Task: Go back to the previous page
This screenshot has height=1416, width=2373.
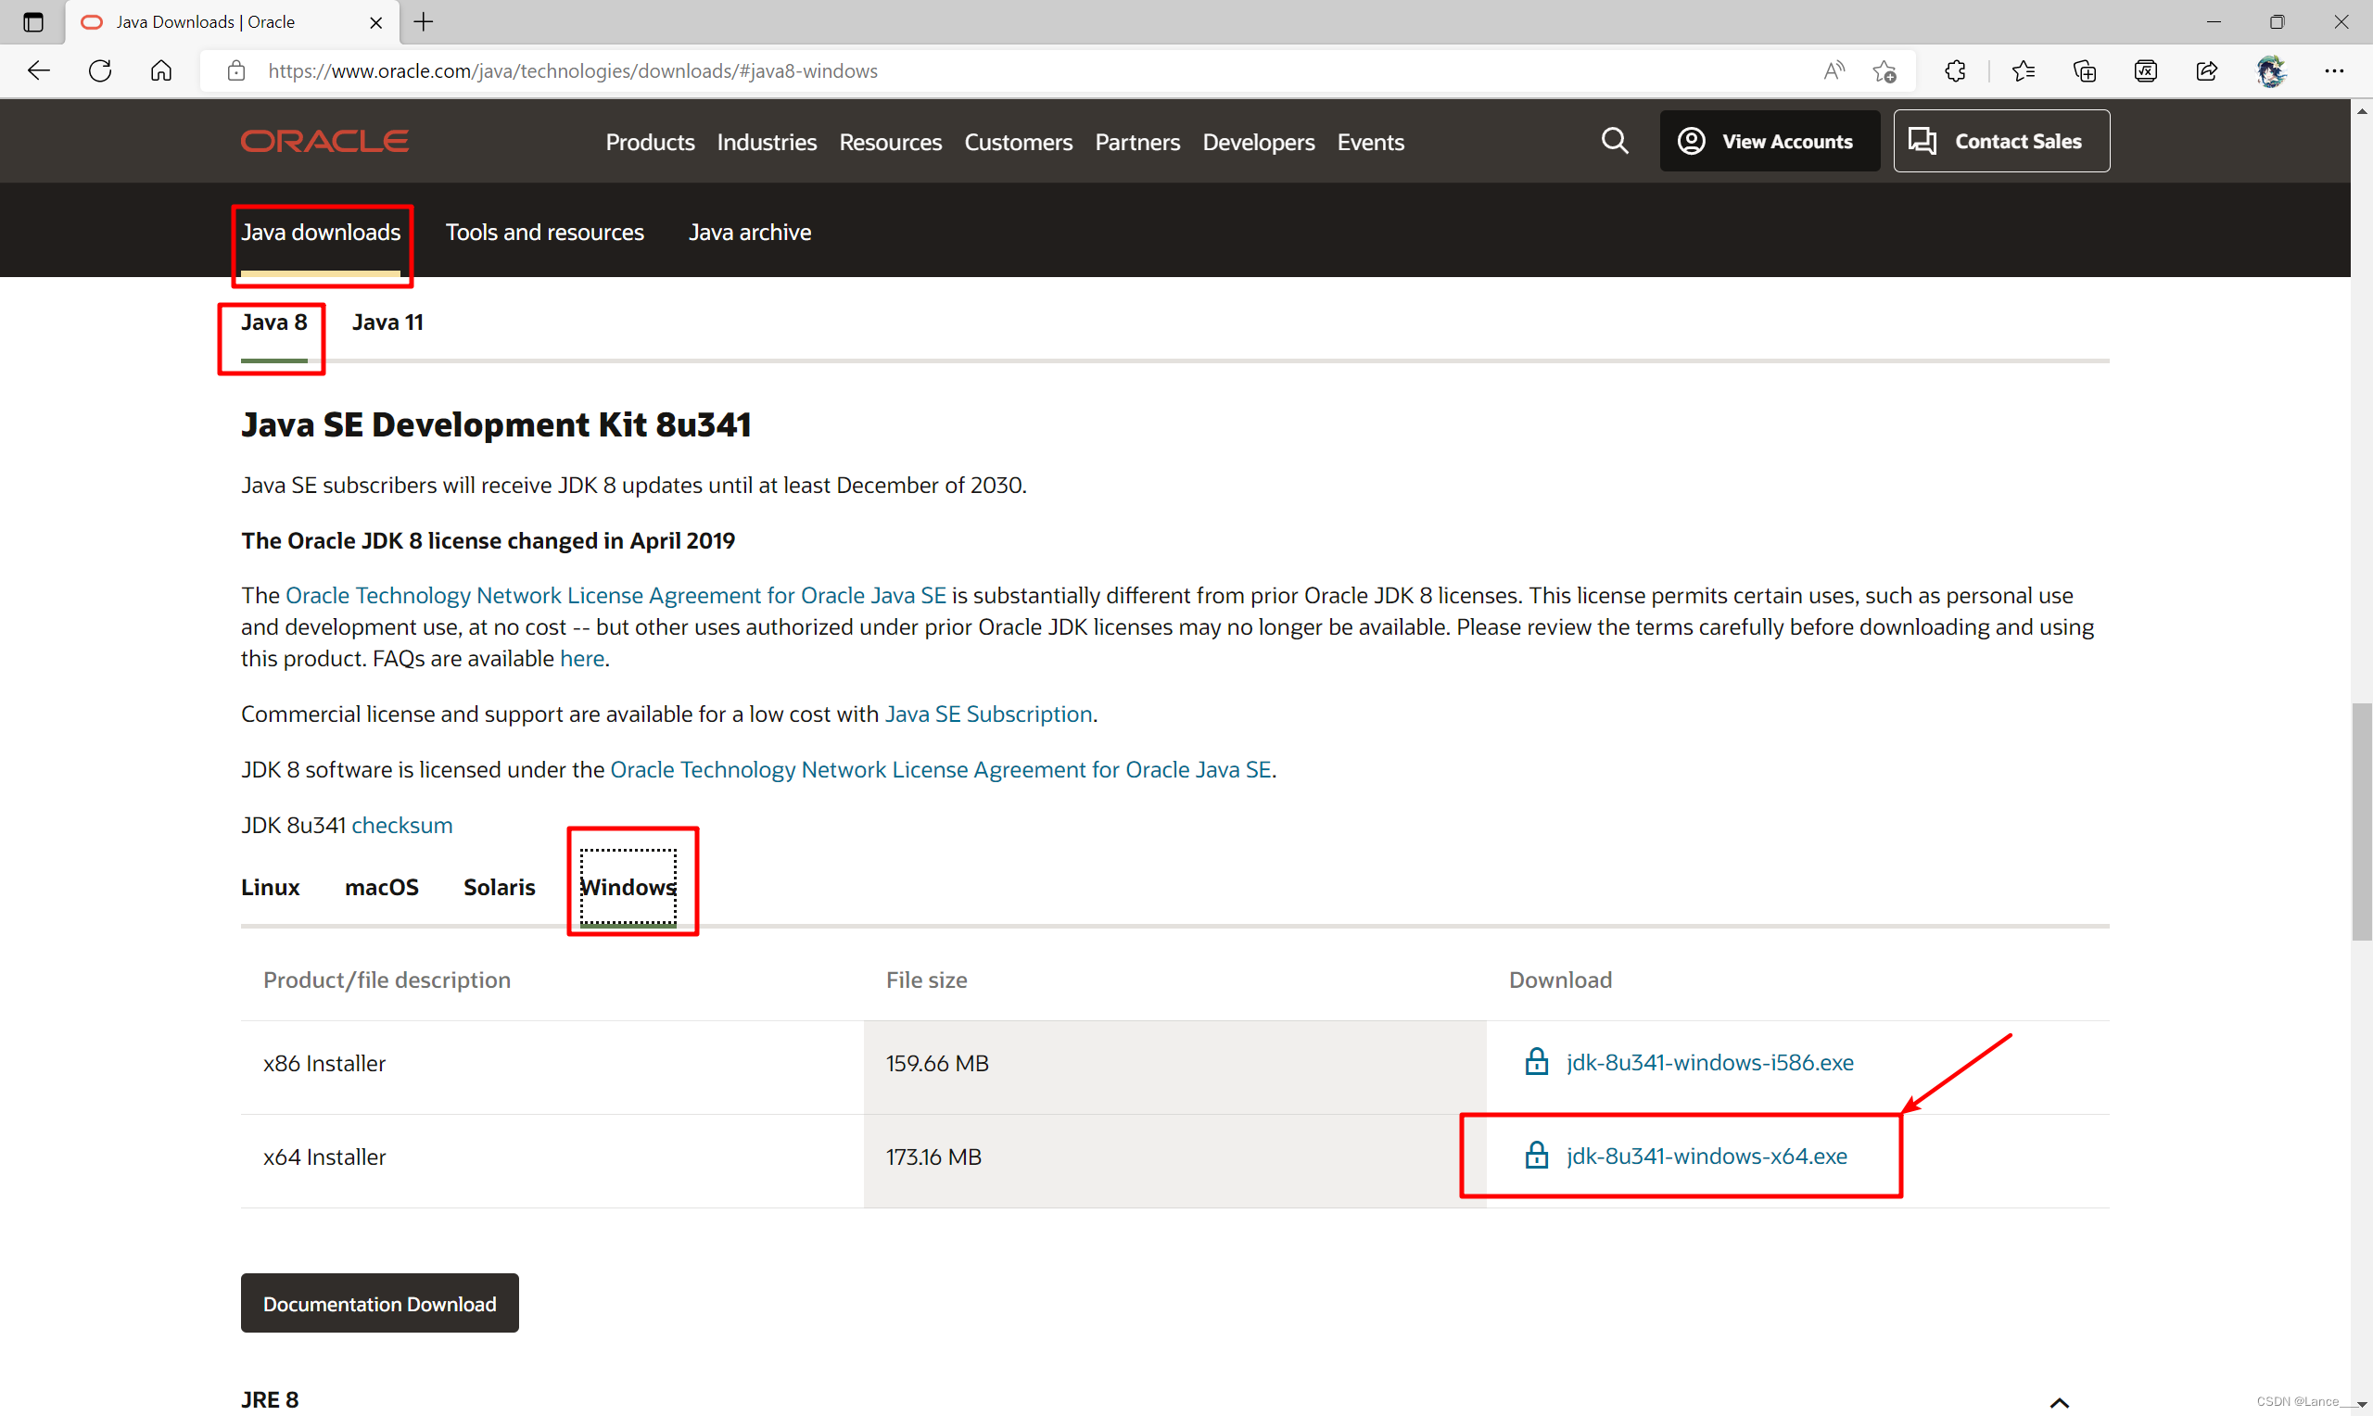Action: click(38, 70)
